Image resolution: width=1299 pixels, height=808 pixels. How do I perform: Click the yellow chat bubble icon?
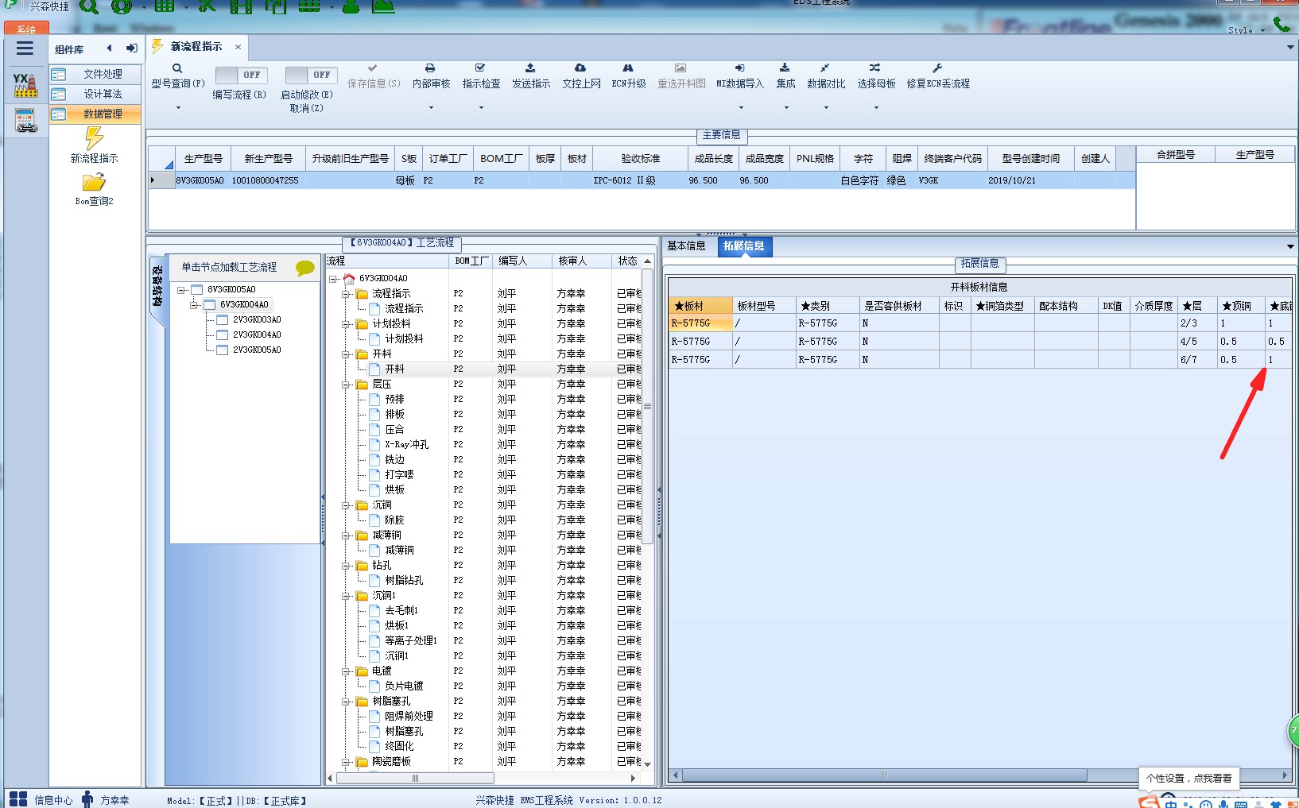pyautogui.click(x=304, y=269)
